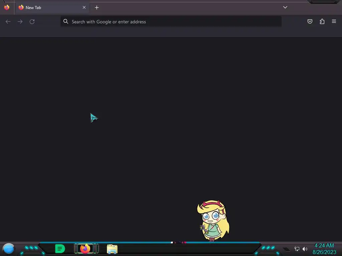Go back one page
342x256 pixels.
(x=8, y=22)
